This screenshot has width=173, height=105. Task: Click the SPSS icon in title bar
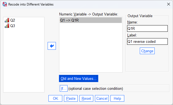[x=5, y=4]
